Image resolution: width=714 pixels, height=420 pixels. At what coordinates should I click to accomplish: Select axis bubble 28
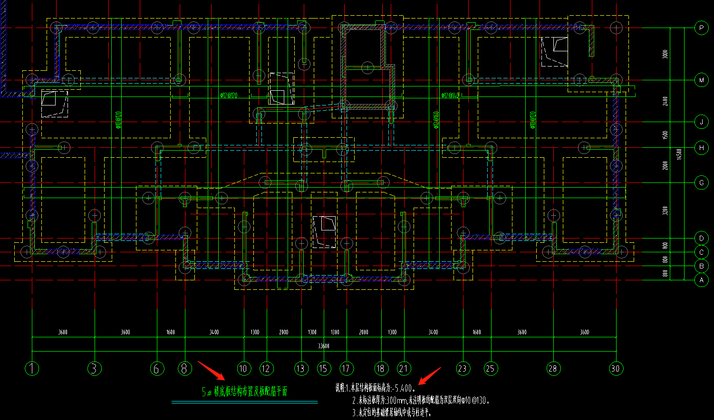pyautogui.click(x=553, y=368)
